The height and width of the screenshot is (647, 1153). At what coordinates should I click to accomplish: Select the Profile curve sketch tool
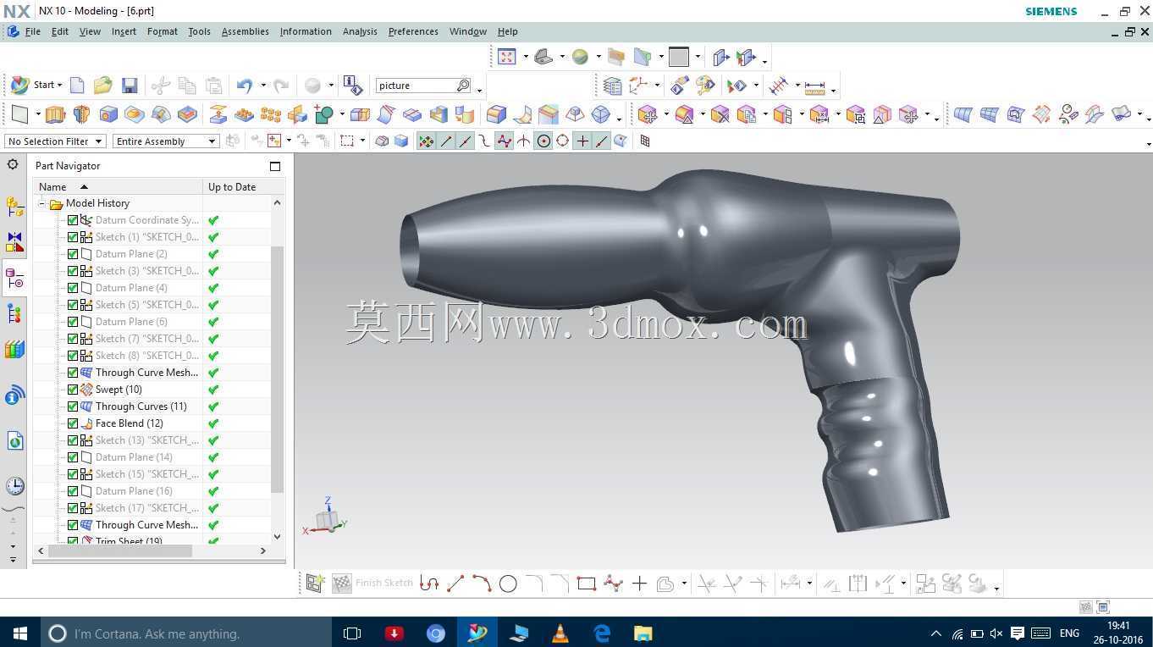click(x=429, y=583)
